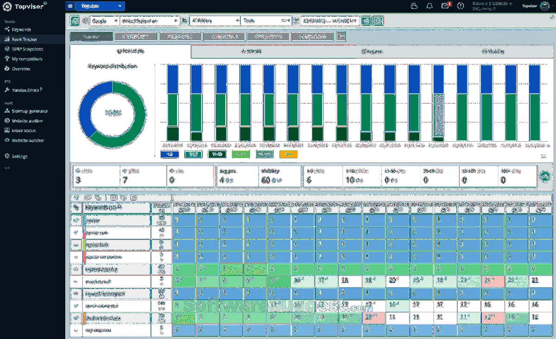Open SERP Snapshots from sidebar
Viewport: 556px width, 339px height.
pyautogui.click(x=27, y=49)
